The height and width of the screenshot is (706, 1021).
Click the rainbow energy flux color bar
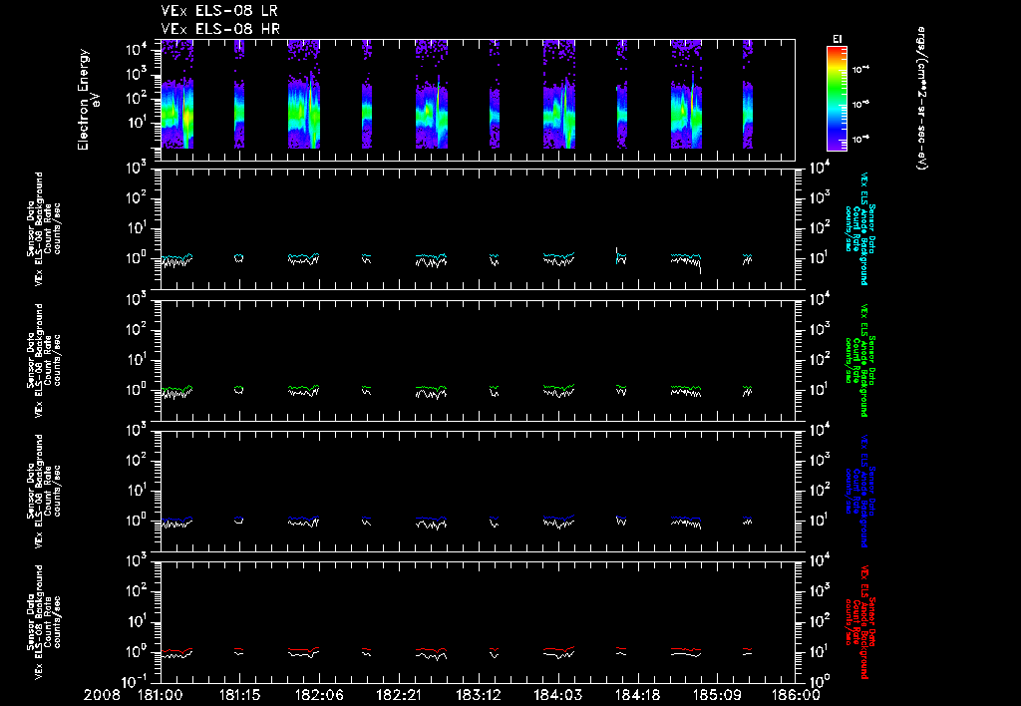point(837,99)
